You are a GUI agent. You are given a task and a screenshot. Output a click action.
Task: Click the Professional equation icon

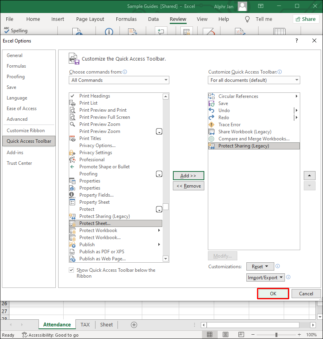click(x=72, y=160)
